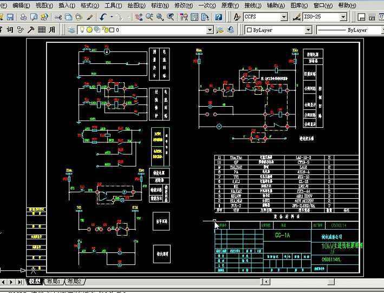Viewport: 384px width, 293px height.
Task: Switch to the 布局1 layout tab
Action: (53, 282)
